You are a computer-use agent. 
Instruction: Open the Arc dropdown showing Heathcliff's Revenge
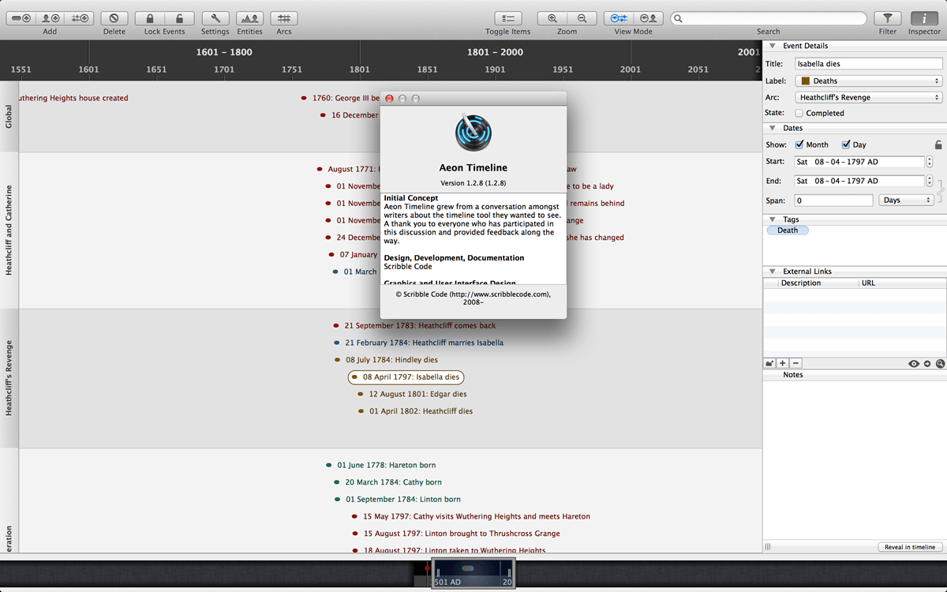[x=868, y=97]
